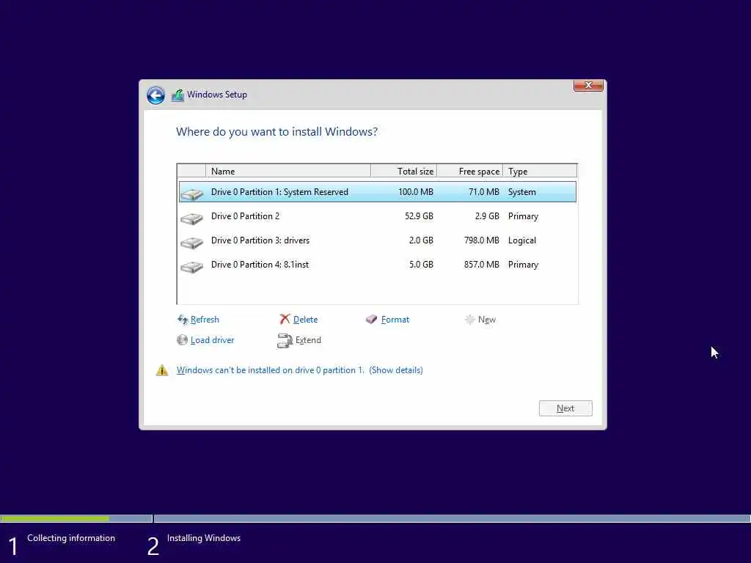Click the drive icon for System Reserved partition
The width and height of the screenshot is (751, 563).
(192, 194)
